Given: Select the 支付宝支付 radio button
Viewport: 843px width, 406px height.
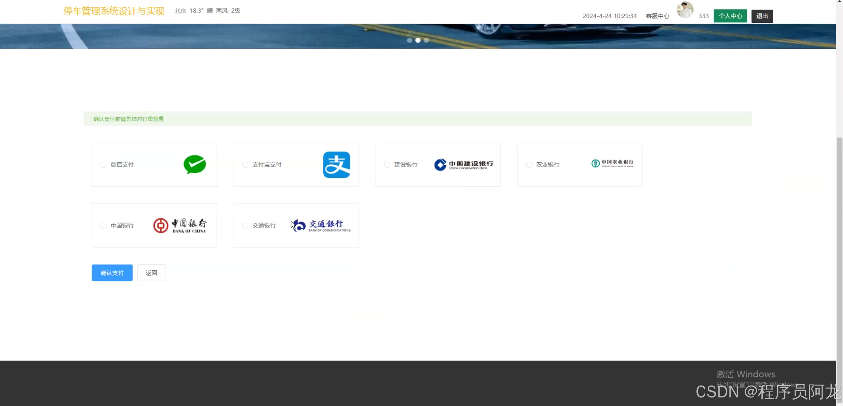Looking at the screenshot, I should (245, 165).
